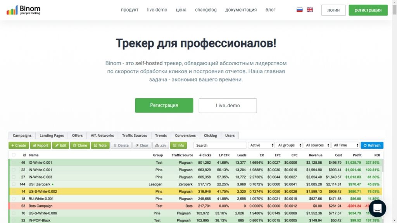The width and height of the screenshot is (397, 223).
Task: Check the RU-White-0.001 row checkbox
Action: (14, 199)
